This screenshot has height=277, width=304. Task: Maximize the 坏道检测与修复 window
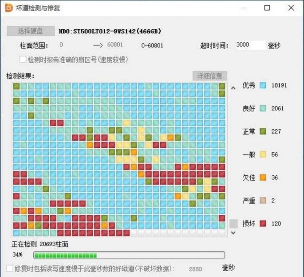[x=267, y=8]
